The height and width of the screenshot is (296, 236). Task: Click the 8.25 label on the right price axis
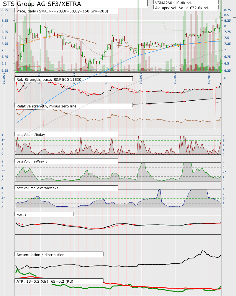click(227, 20)
